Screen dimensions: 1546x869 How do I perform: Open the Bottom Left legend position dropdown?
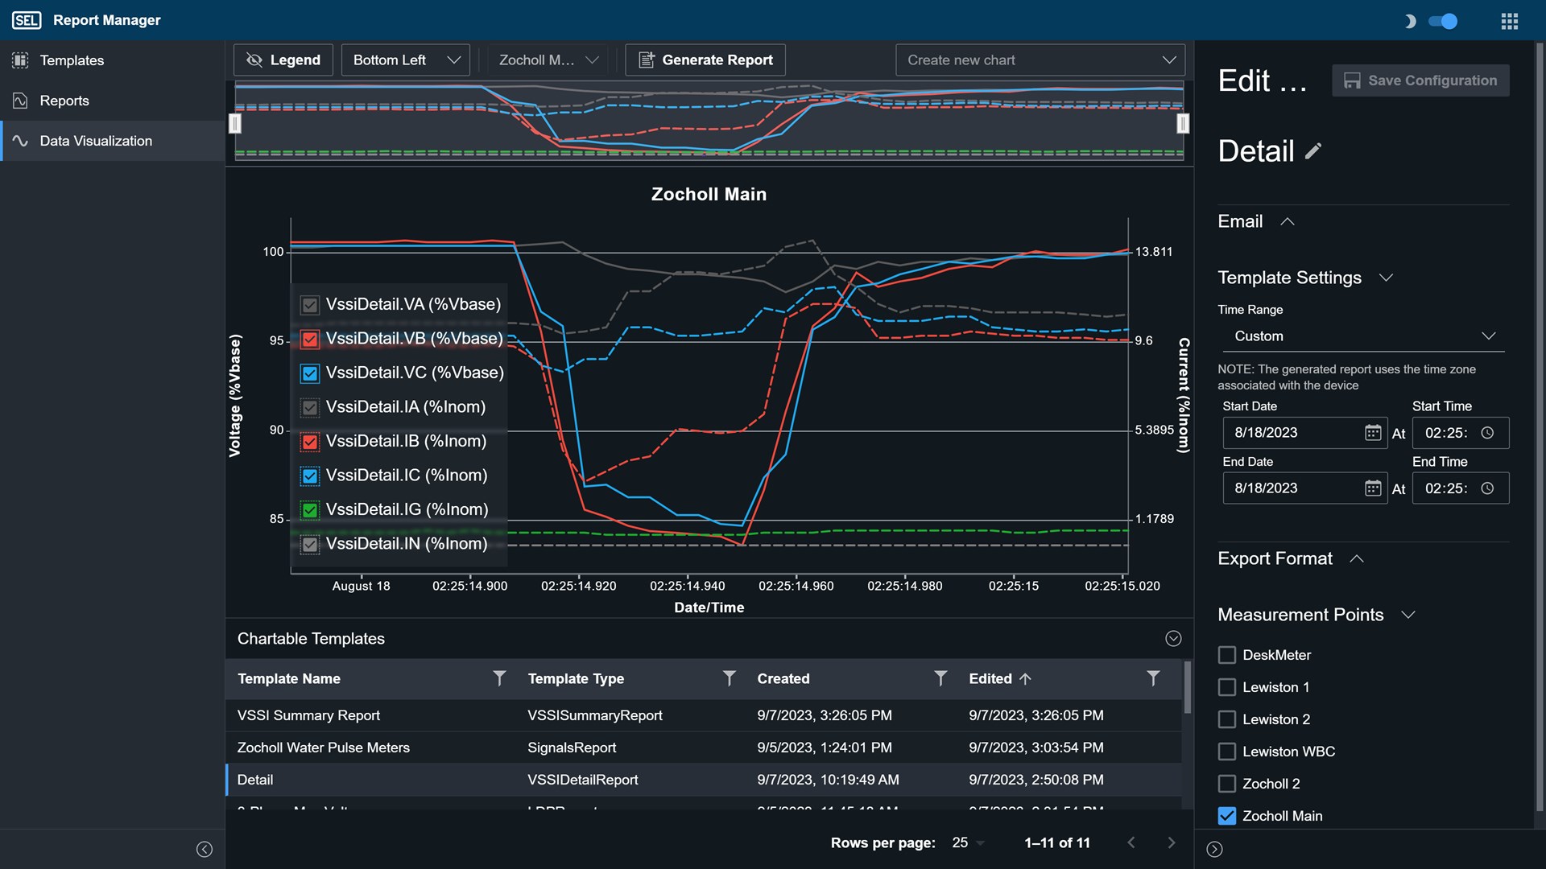[406, 60]
